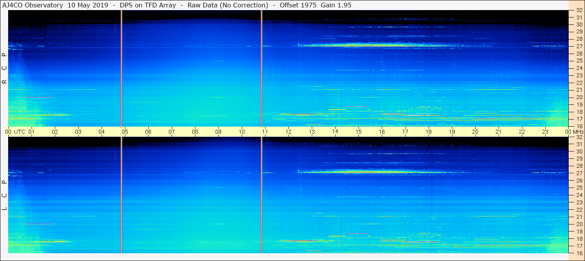This screenshot has width=585, height=261.
Task: Click the 27 MHz tick on LCP frequency scale
Action: [579, 173]
